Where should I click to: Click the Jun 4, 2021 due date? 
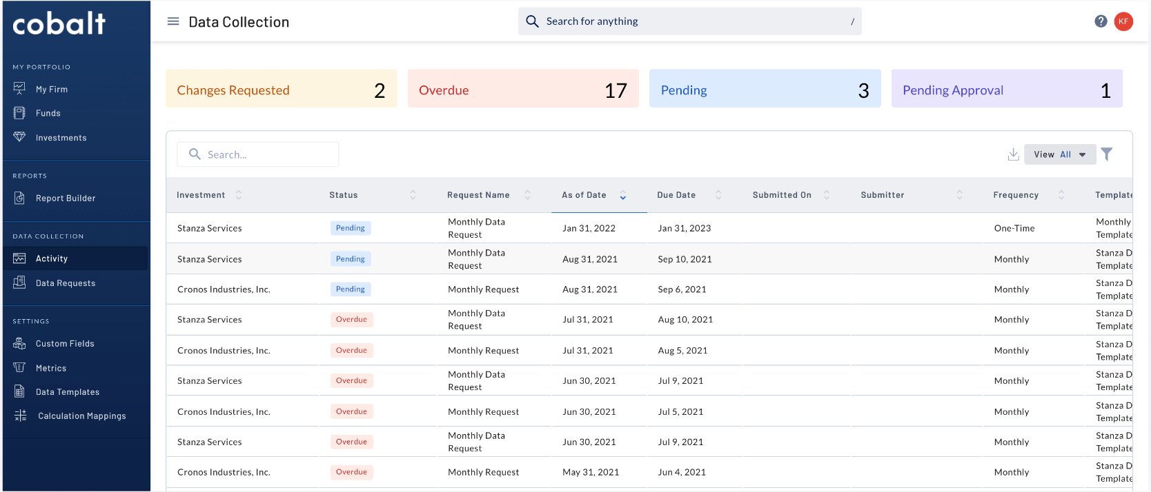coord(682,472)
